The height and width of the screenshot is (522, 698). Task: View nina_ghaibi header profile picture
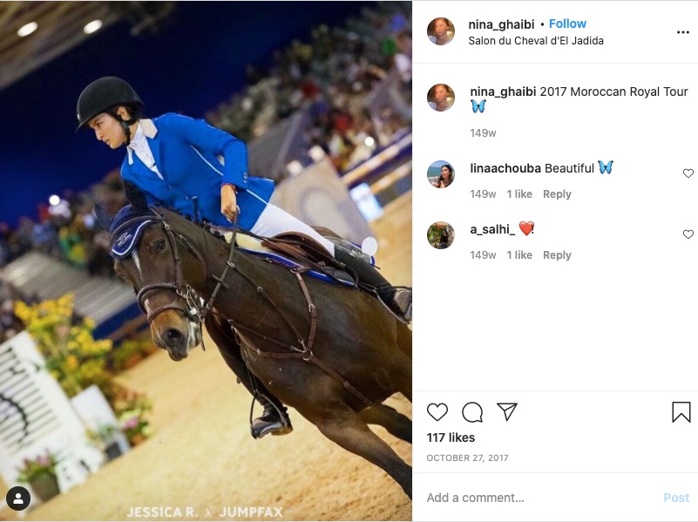pos(441,31)
